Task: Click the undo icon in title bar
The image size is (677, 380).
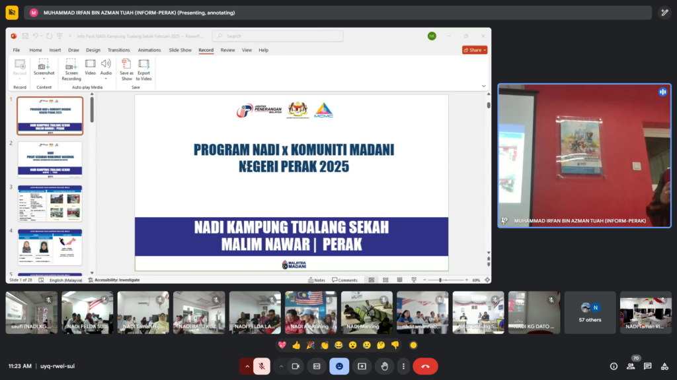Action: coord(36,36)
